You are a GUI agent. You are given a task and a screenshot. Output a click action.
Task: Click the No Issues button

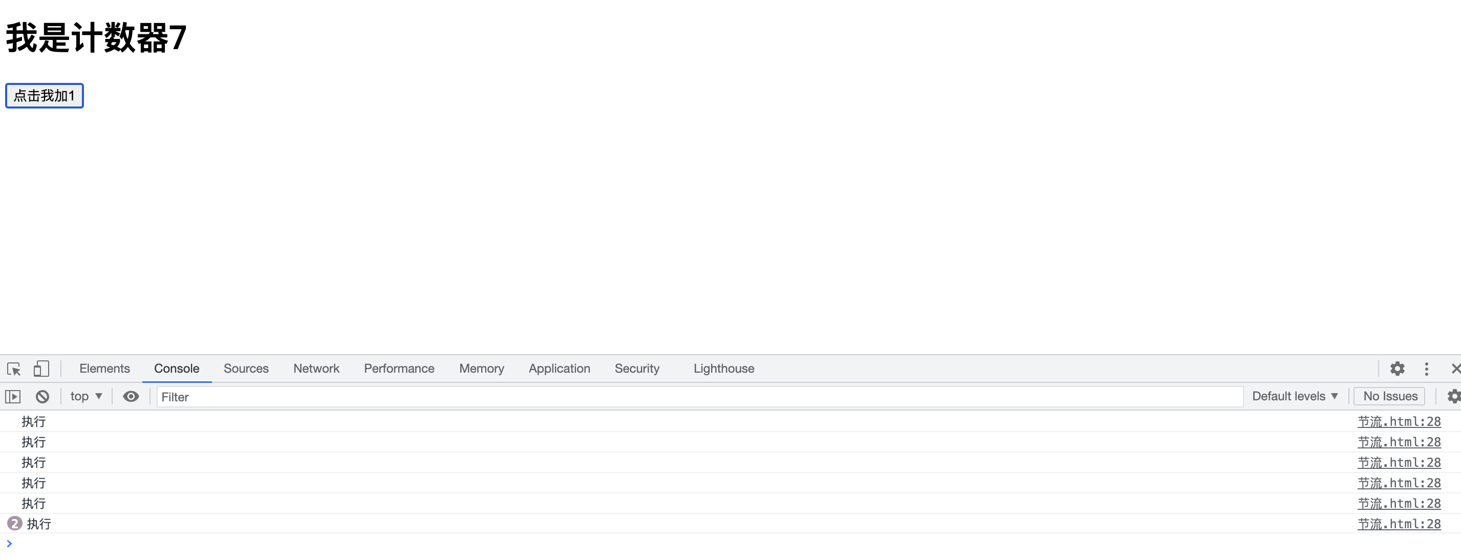tap(1389, 396)
